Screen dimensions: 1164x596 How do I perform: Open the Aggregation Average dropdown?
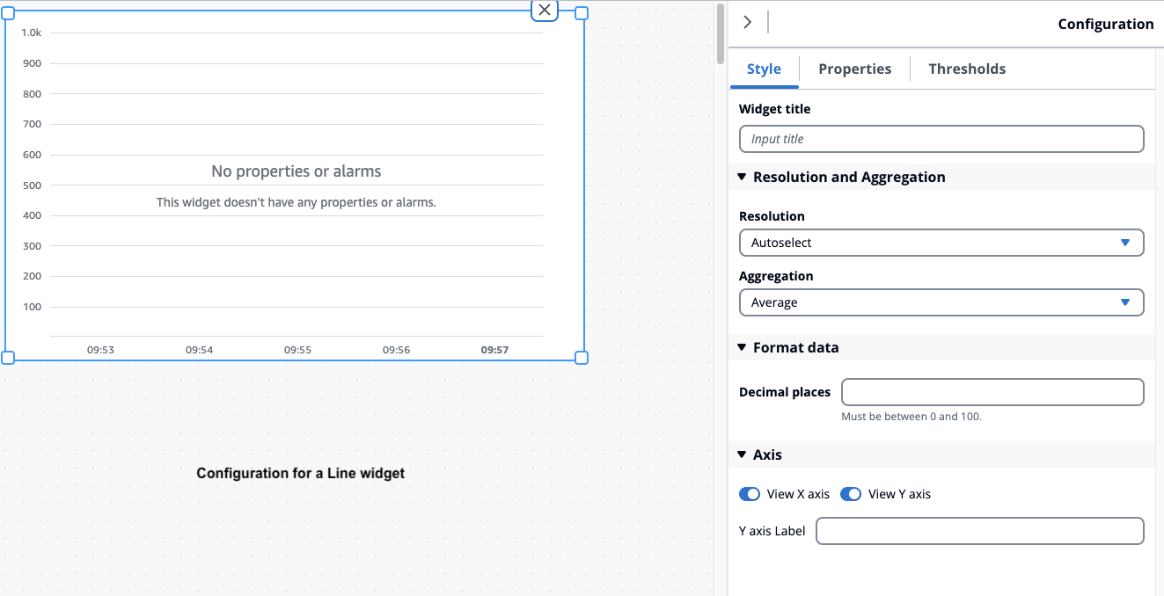941,302
